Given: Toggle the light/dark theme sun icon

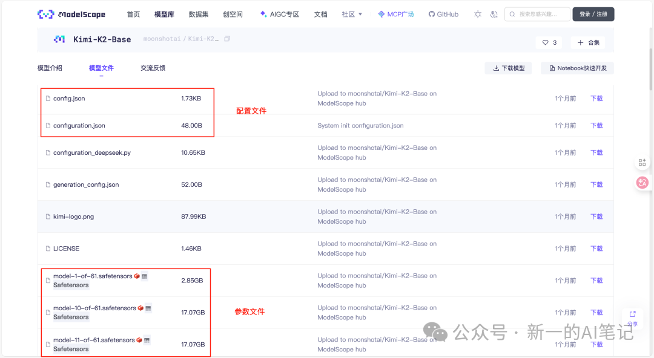Looking at the screenshot, I should 478,14.
